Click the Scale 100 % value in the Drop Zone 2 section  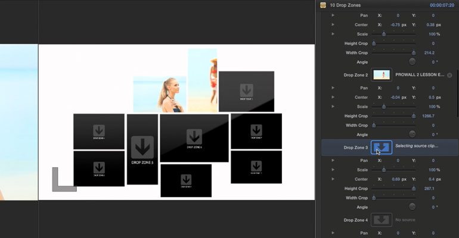click(434, 107)
